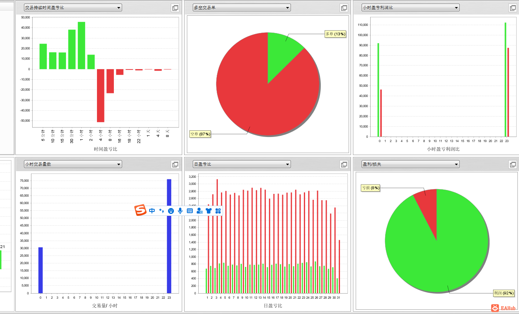519x314 pixels.
Task: Click the 交易量/ 小时 axis title
Action: pos(105,306)
